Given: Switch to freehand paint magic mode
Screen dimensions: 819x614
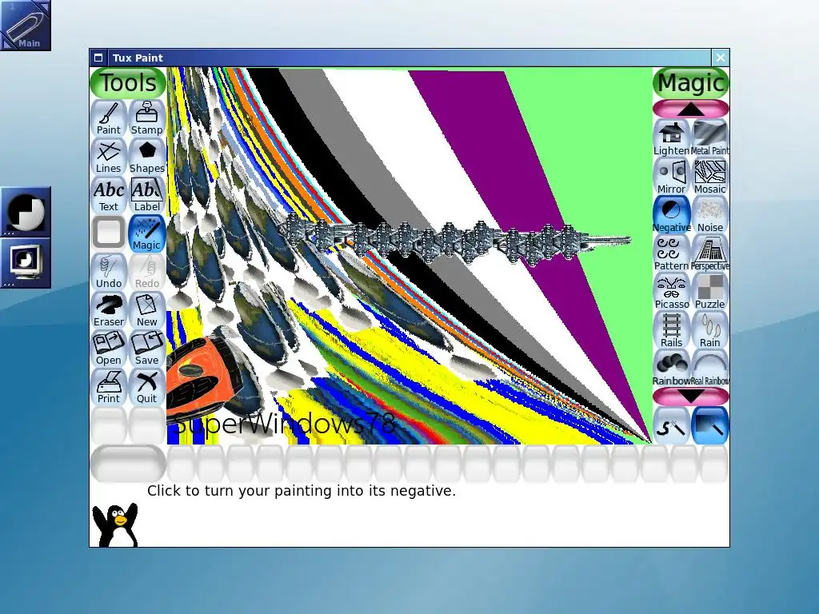Looking at the screenshot, I should (x=672, y=426).
